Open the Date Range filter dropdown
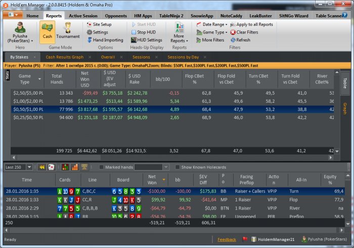Image resolution: width=354 pixels, height=248 pixels. pyautogui.click(x=211, y=24)
